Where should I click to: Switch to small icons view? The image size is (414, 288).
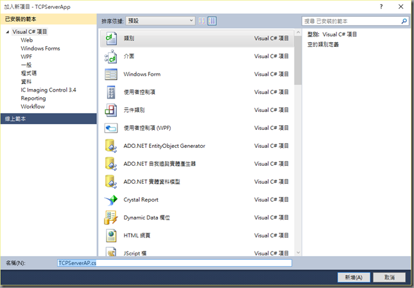(202, 20)
